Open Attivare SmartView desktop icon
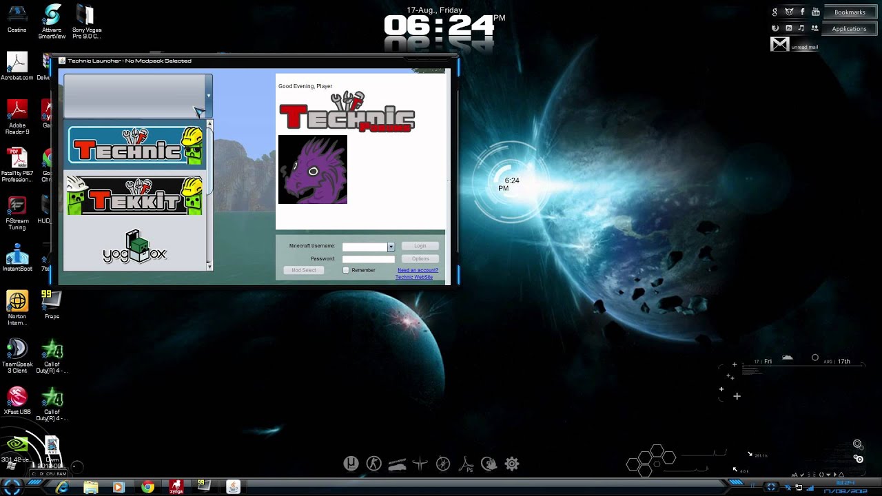The width and height of the screenshot is (882, 496). pos(52,21)
